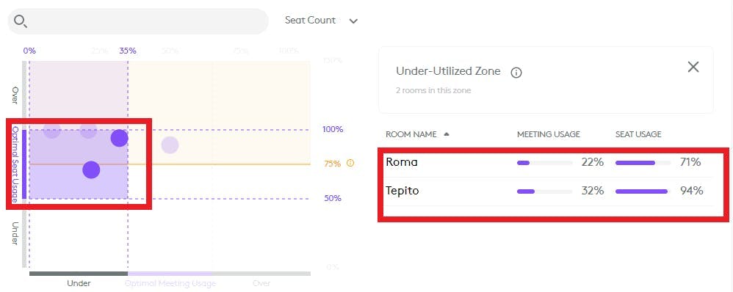Viewport: 733px width, 292px height.
Task: Click the Room Name column header
Action: point(411,134)
